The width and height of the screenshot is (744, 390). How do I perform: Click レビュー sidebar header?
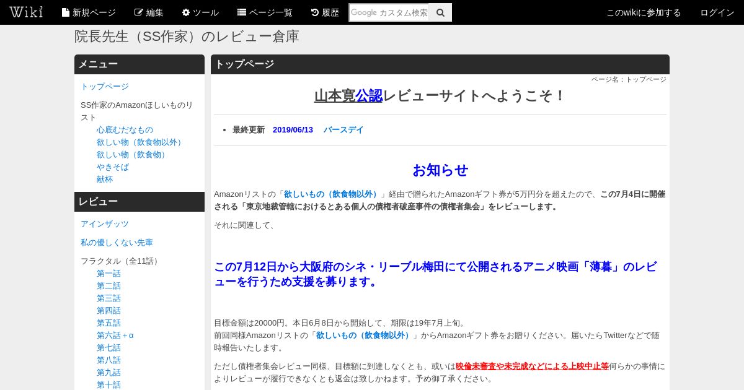(x=139, y=202)
